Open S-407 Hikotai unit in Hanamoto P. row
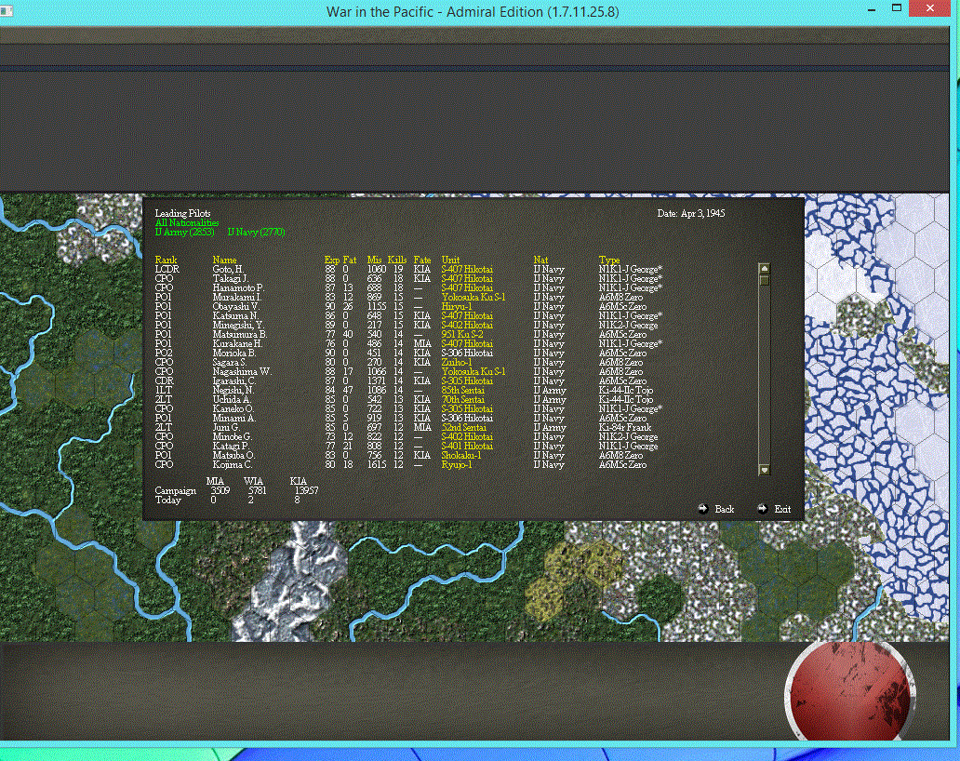 pos(467,287)
